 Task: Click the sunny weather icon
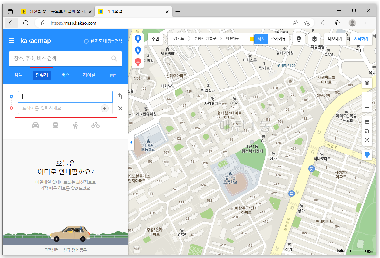tap(251, 39)
